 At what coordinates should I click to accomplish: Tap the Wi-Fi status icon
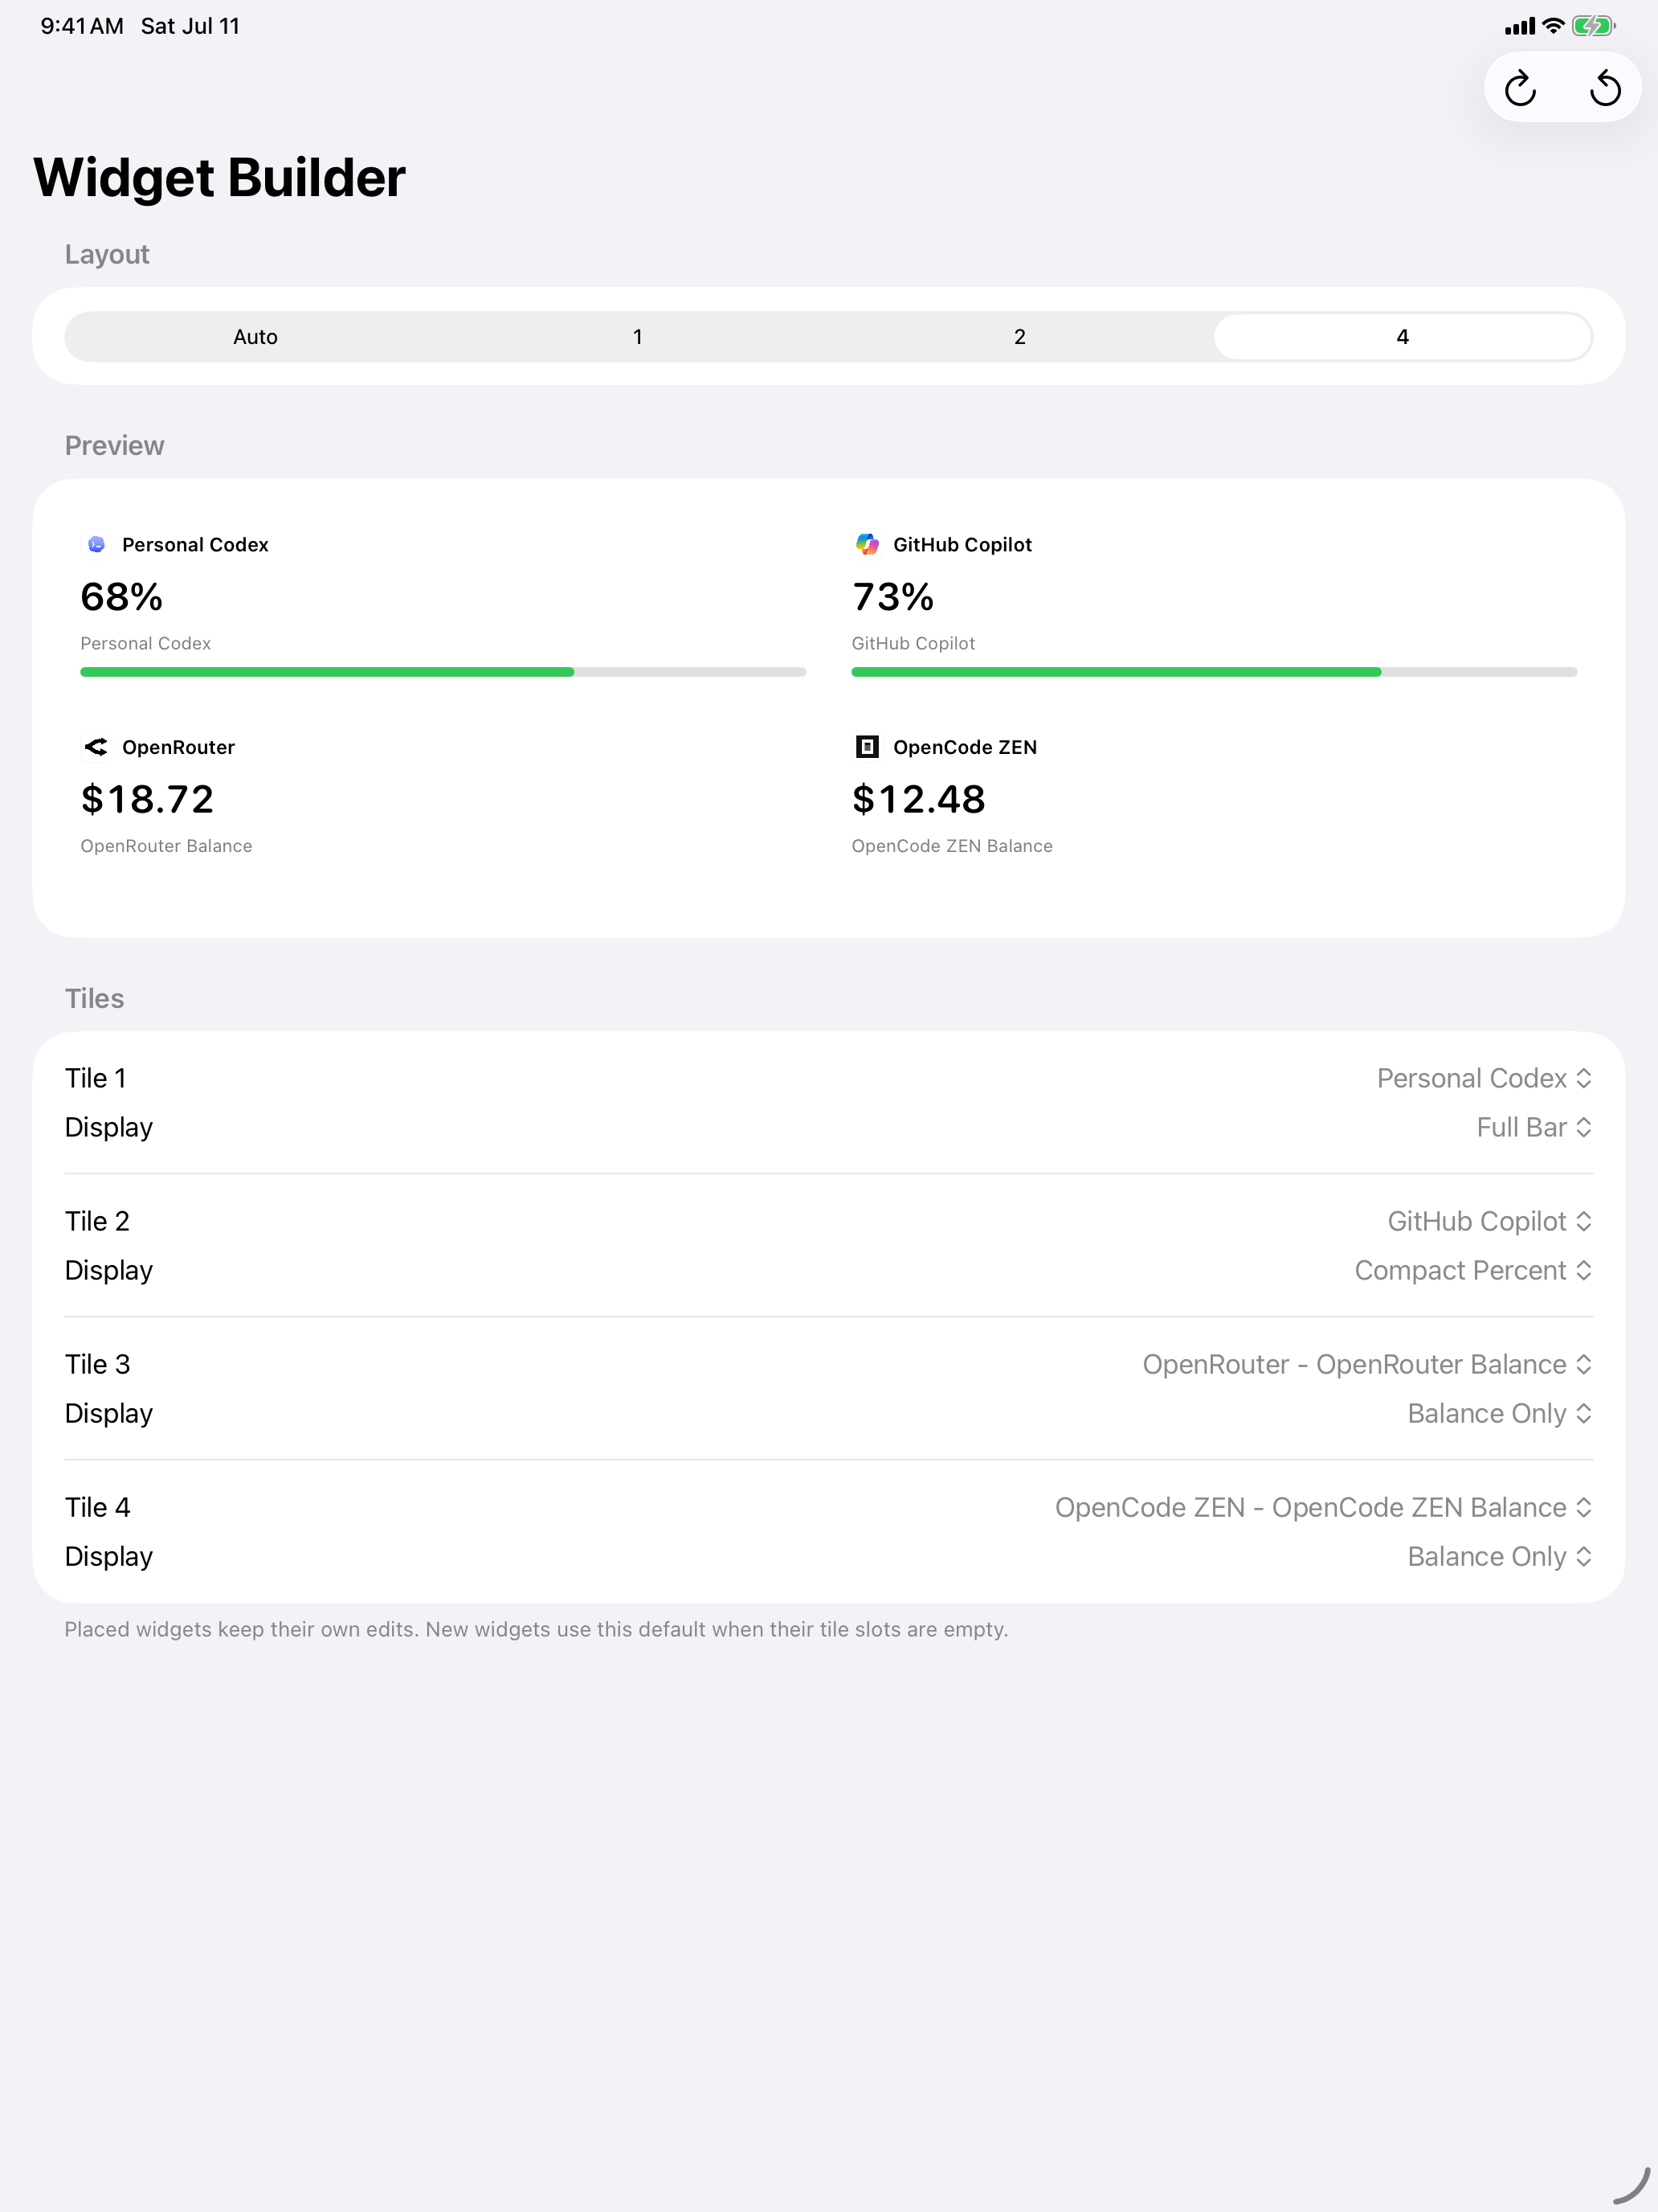(x=1553, y=26)
